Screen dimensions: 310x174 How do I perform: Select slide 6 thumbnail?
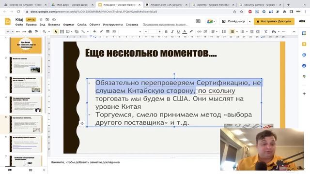[26, 144]
